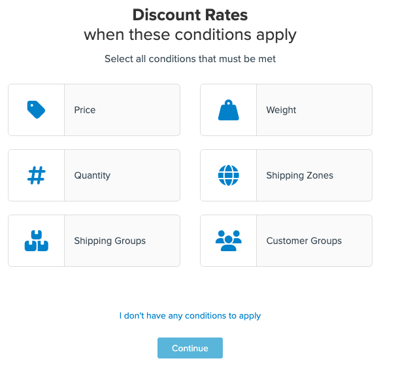Image resolution: width=396 pixels, height=365 pixels.
Task: Select the Price condition label
Action: coord(85,110)
